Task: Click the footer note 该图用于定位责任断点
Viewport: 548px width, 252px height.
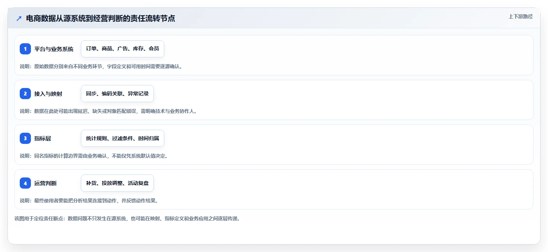Action: 127,218
